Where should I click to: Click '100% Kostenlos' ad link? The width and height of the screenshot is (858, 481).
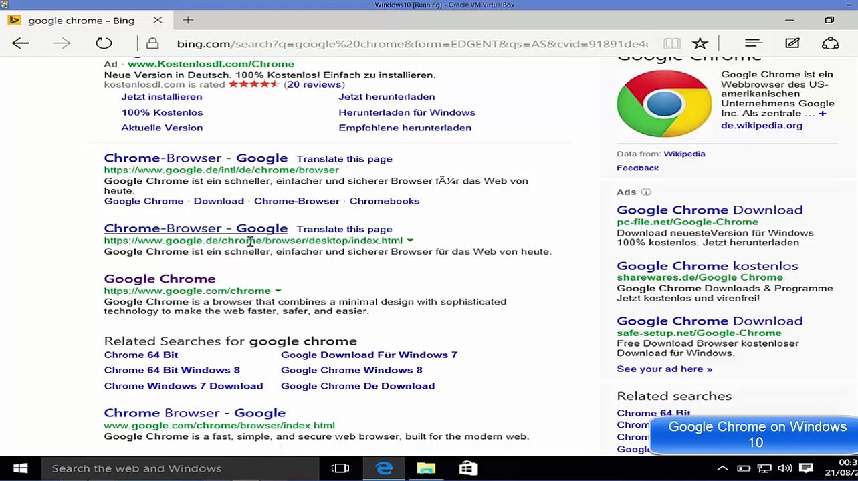click(162, 112)
